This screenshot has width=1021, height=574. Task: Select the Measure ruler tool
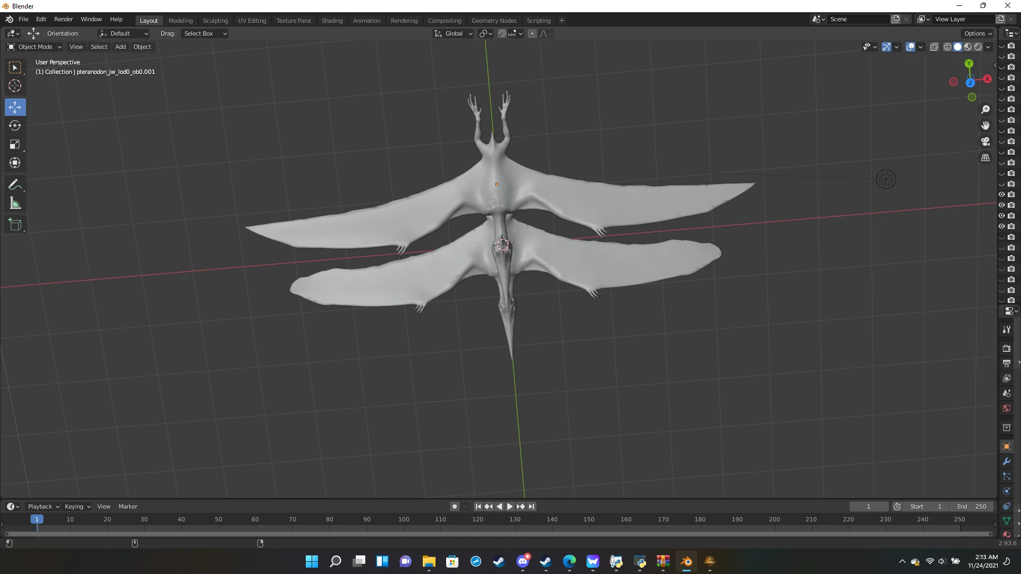click(15, 204)
